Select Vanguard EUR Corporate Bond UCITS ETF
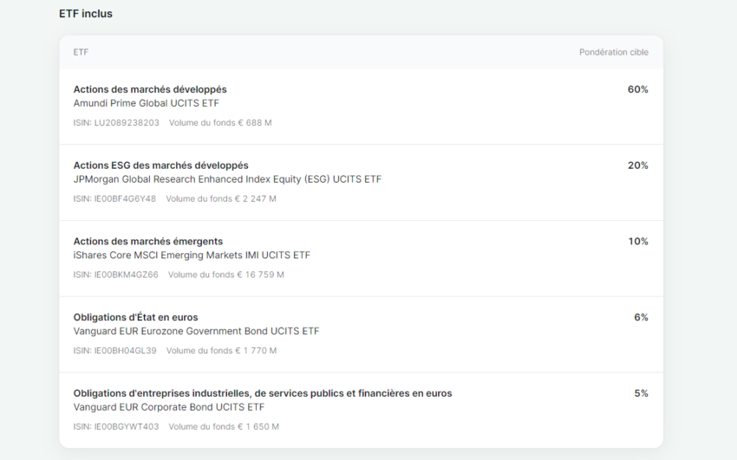 point(168,407)
